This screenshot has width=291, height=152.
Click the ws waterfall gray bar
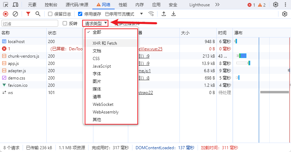pyautogui.click(x=275, y=92)
